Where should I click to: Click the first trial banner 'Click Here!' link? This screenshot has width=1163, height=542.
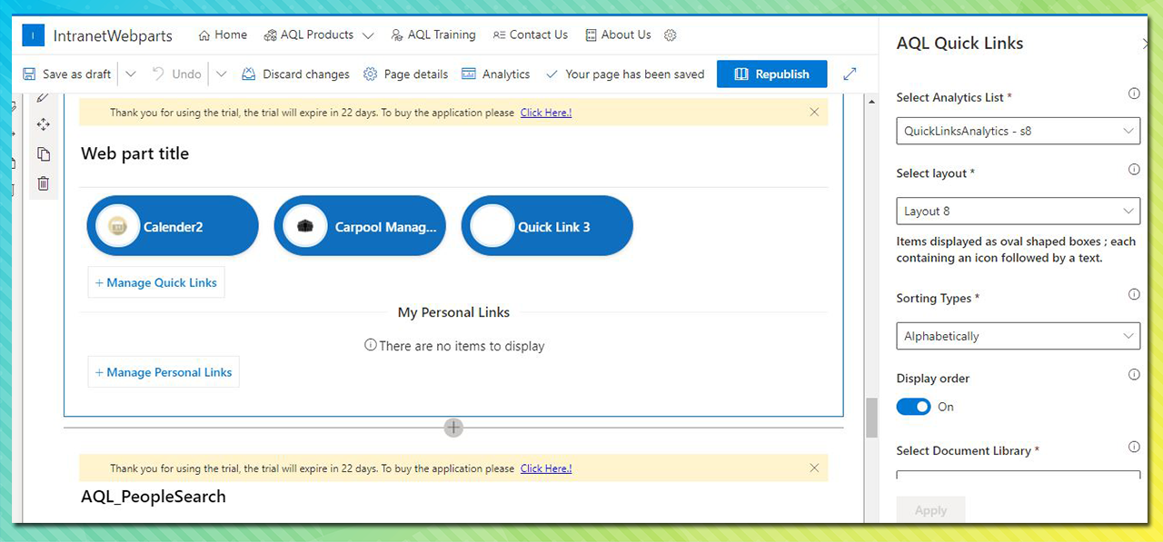[546, 113]
